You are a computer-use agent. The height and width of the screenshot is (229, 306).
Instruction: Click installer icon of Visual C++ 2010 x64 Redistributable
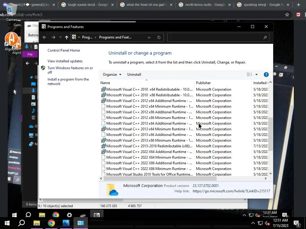point(103,89)
